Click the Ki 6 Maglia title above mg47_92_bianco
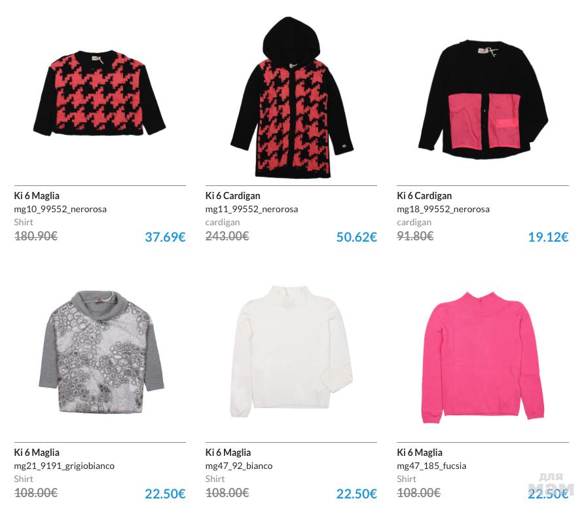The height and width of the screenshot is (505, 584). 228,453
